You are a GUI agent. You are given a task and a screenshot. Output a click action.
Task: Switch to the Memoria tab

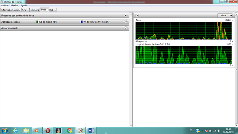pos(35,10)
